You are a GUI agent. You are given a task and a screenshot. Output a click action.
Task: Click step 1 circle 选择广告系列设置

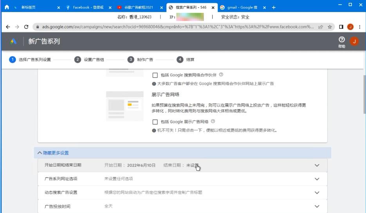point(13,60)
